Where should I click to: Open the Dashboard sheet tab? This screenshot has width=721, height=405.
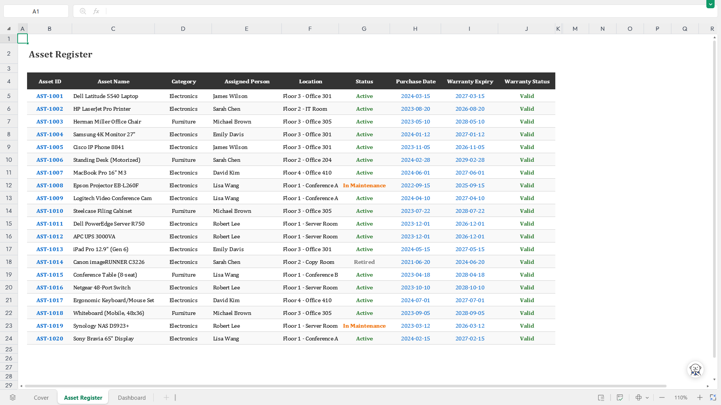[132, 397]
